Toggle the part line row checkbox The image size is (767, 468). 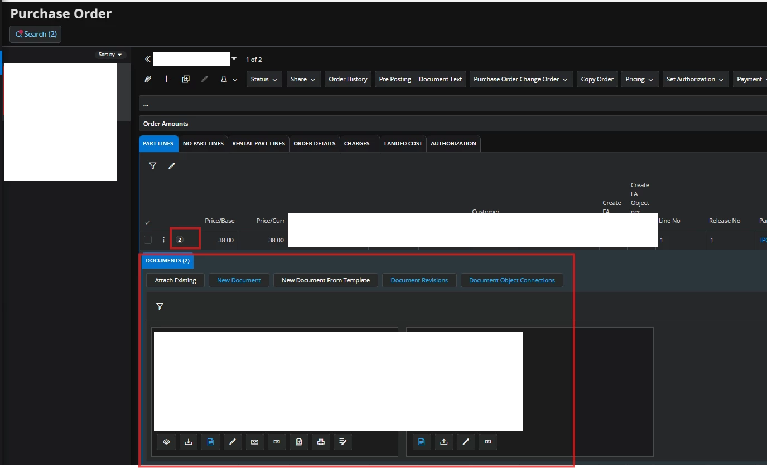148,240
